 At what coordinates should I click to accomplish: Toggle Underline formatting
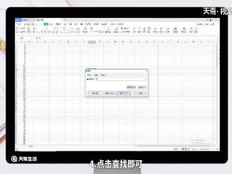click(x=39, y=32)
